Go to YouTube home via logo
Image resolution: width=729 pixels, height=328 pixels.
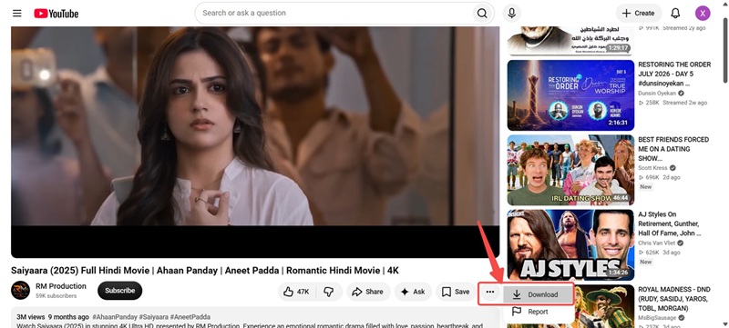(56, 14)
